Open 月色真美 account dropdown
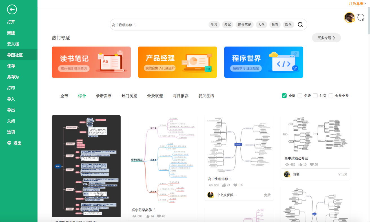Image resolution: width=370 pixels, height=222 pixels. point(358,3)
